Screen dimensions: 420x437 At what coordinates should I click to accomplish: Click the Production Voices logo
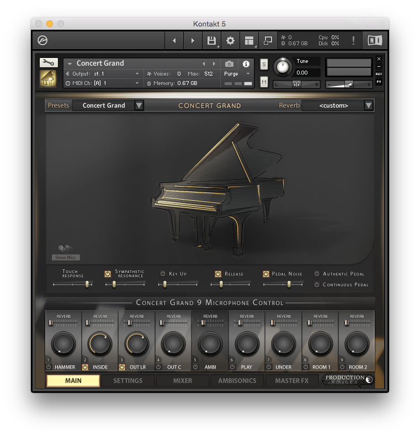pyautogui.click(x=348, y=380)
